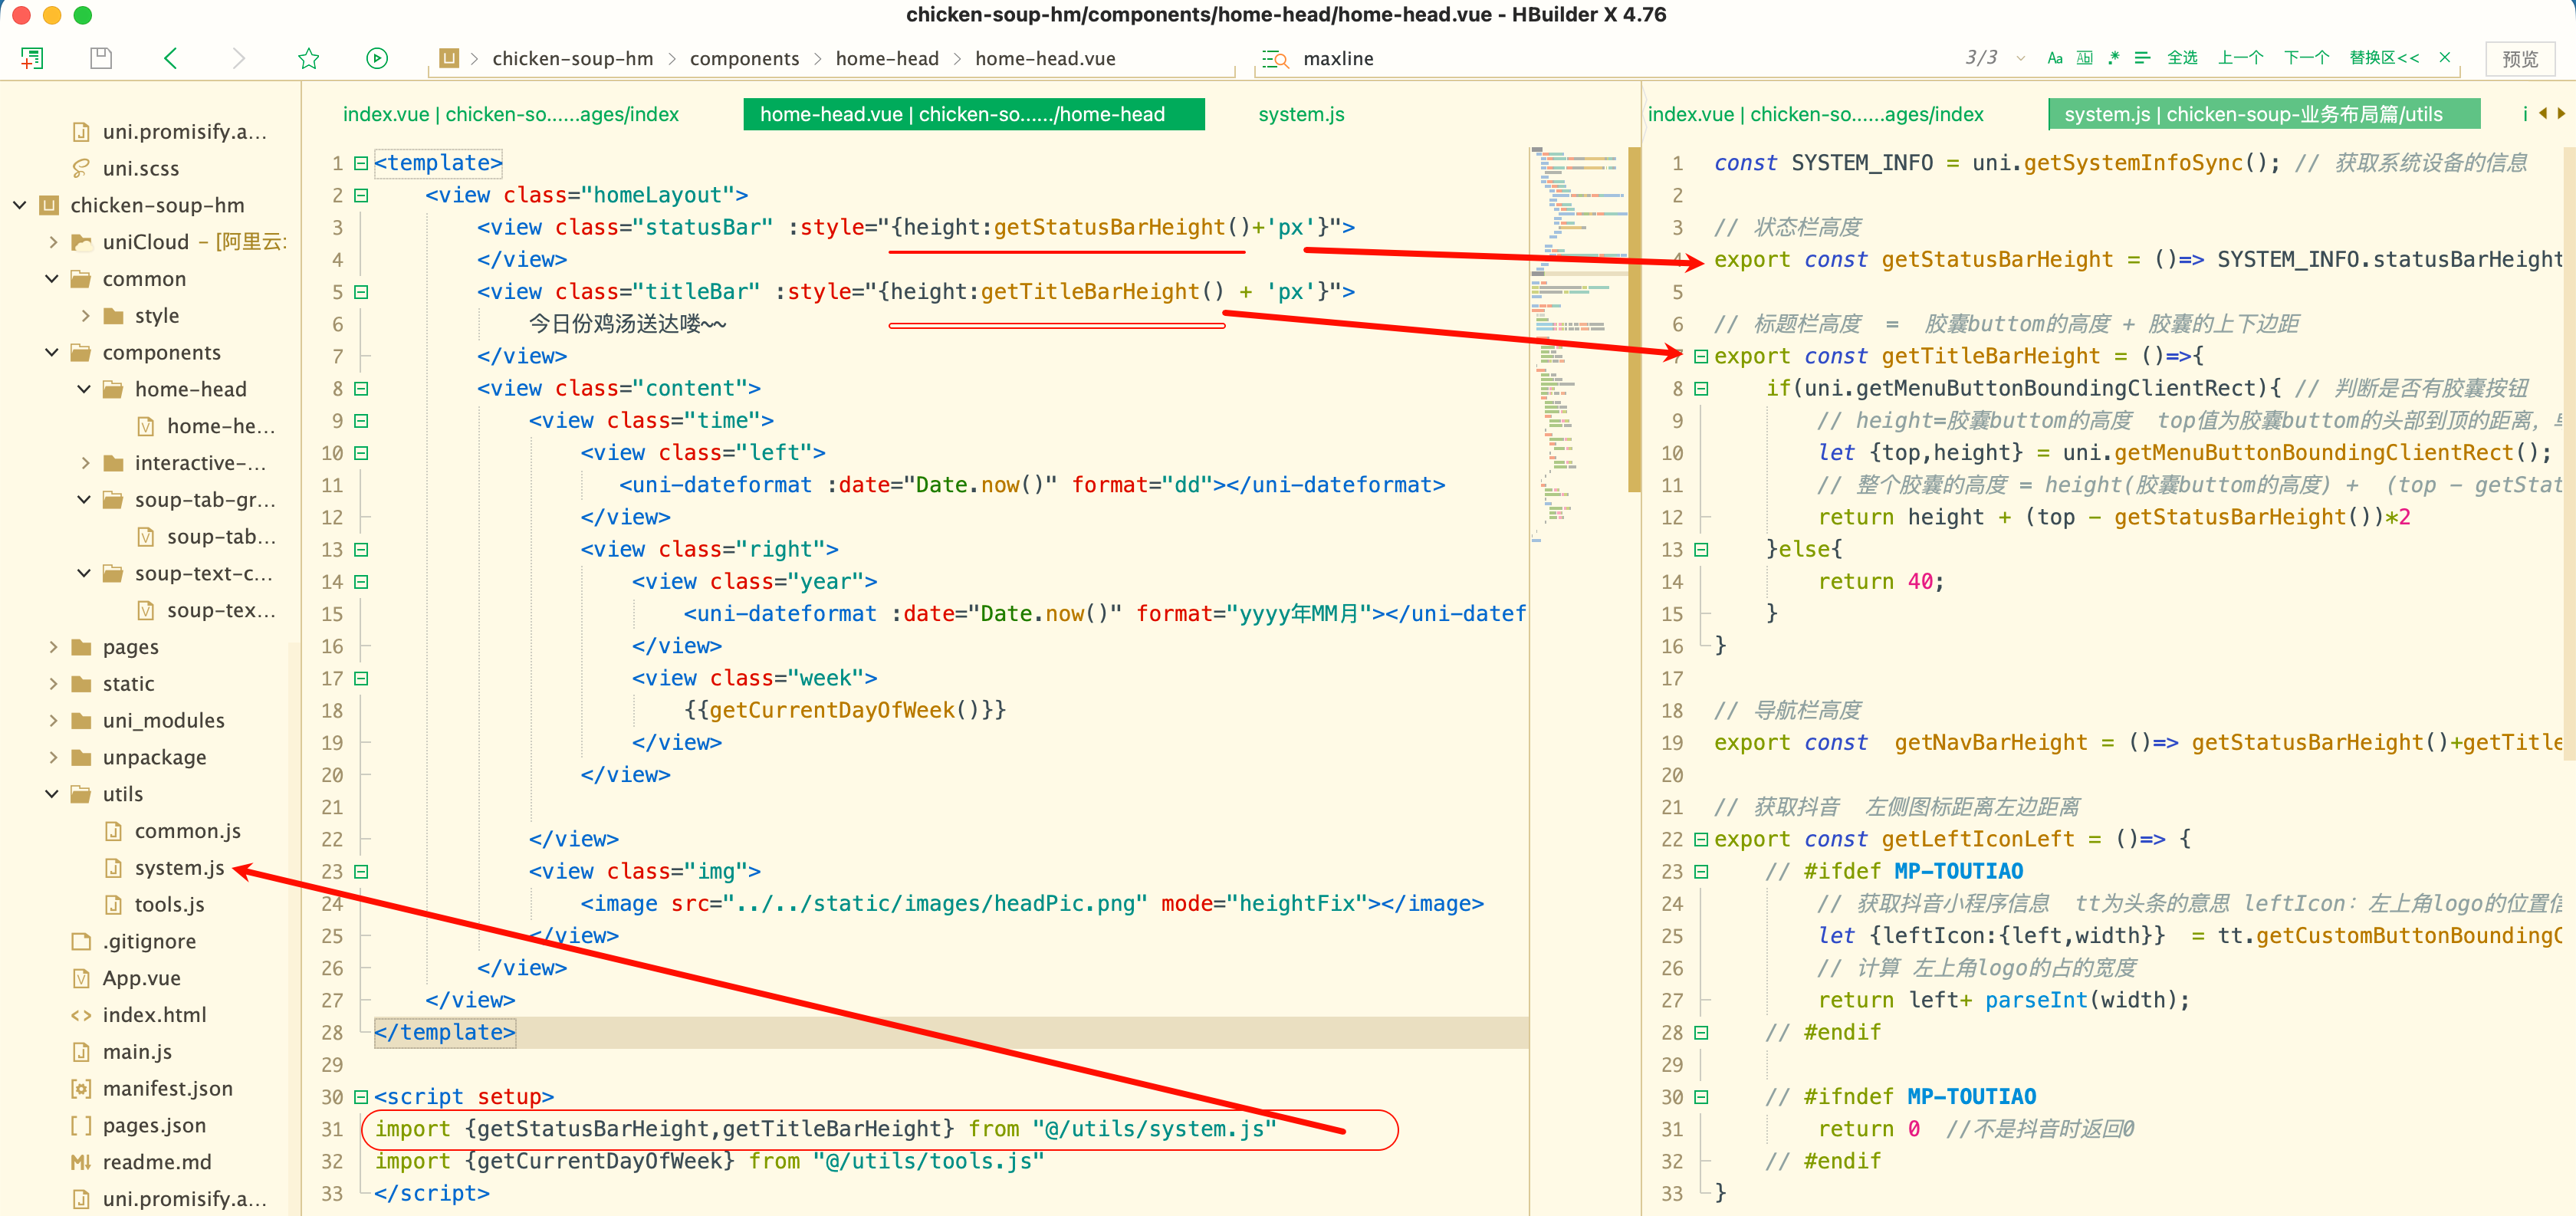
Task: Click the 预览 preview button
Action: coord(2519,59)
